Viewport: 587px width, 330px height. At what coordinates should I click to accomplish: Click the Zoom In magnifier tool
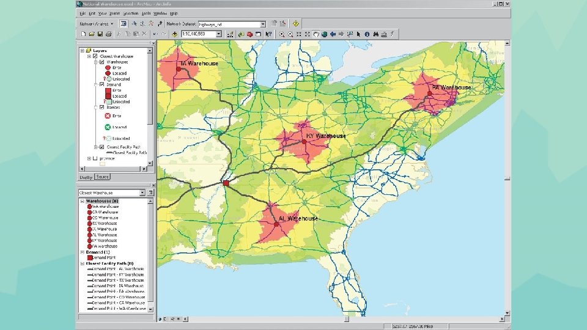pyautogui.click(x=282, y=34)
